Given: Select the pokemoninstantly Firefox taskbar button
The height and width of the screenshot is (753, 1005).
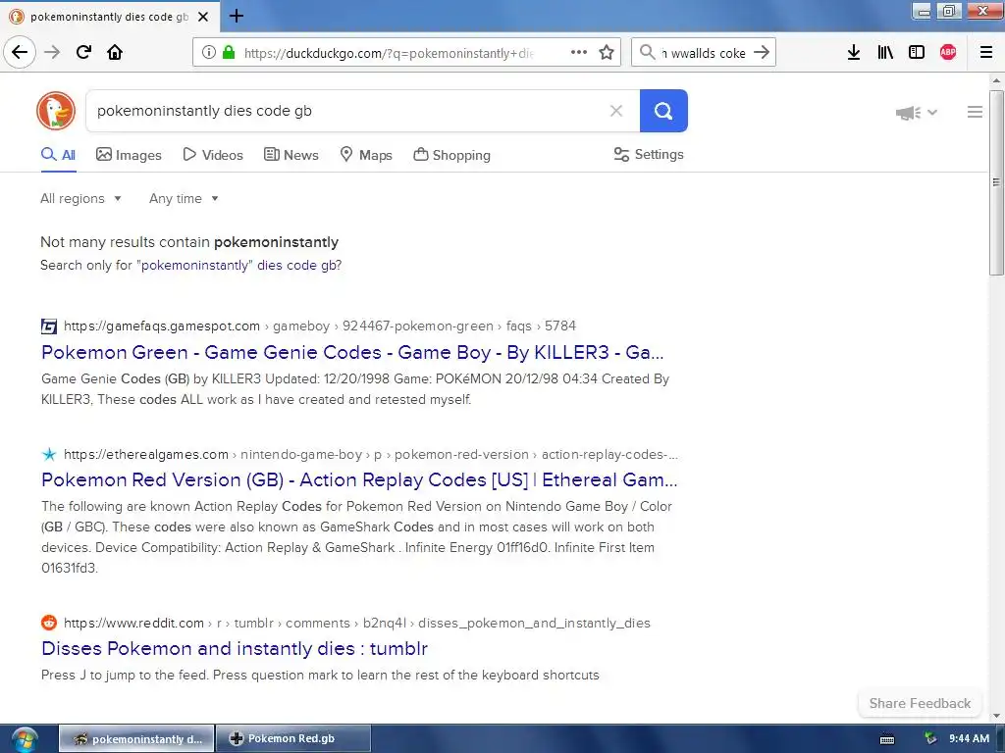Looking at the screenshot, I should [x=136, y=738].
